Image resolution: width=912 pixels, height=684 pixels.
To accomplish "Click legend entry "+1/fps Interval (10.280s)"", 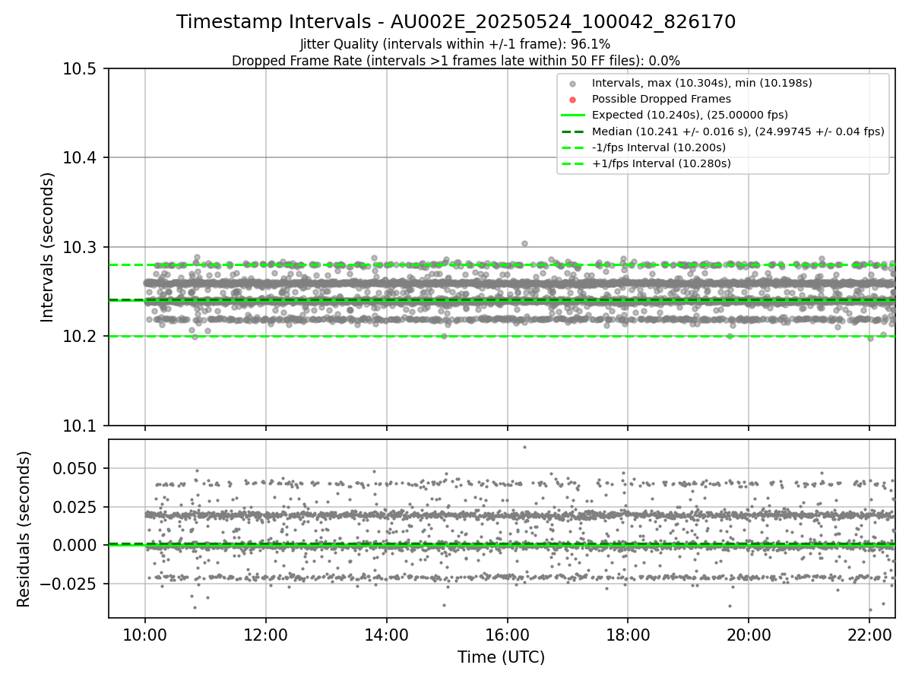I will pos(661,163).
